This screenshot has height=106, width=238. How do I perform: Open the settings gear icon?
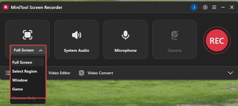(x=205, y=7)
